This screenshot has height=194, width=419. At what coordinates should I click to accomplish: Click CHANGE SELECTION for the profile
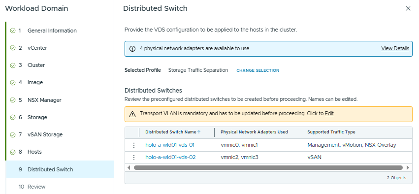[258, 70]
